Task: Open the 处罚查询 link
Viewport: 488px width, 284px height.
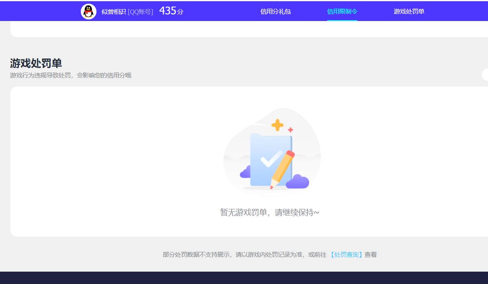Action: [347, 254]
